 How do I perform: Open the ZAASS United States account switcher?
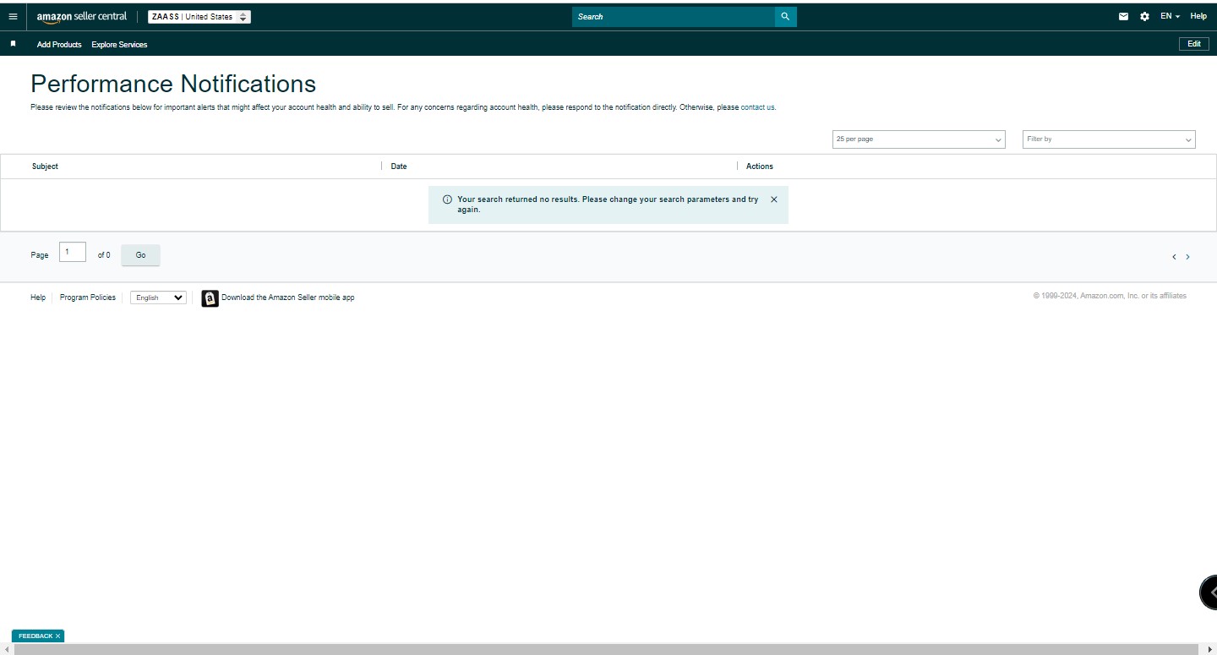(x=199, y=17)
